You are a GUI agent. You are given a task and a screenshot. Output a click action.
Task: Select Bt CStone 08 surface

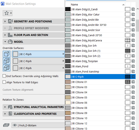point(100,108)
